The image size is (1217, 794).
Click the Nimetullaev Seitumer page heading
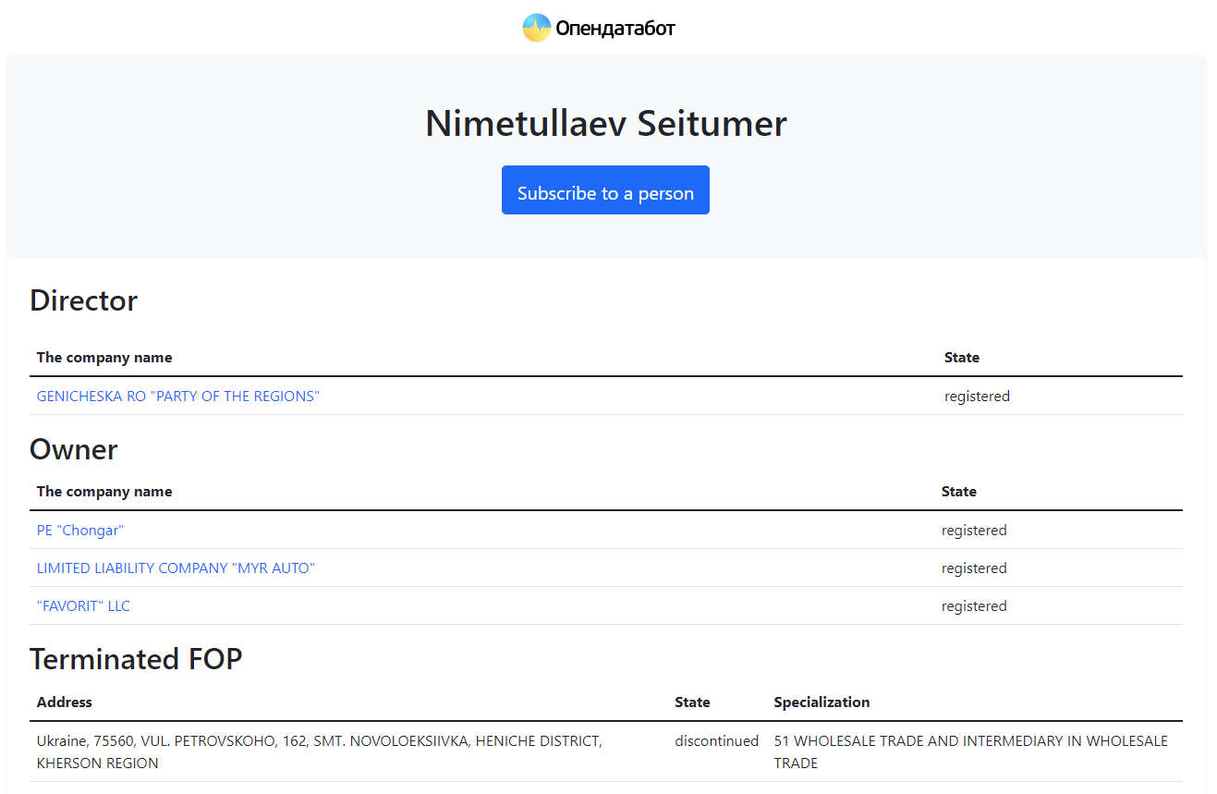[x=606, y=123]
